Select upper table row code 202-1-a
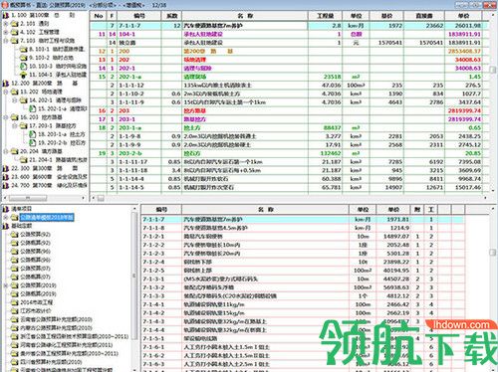 coord(130,77)
